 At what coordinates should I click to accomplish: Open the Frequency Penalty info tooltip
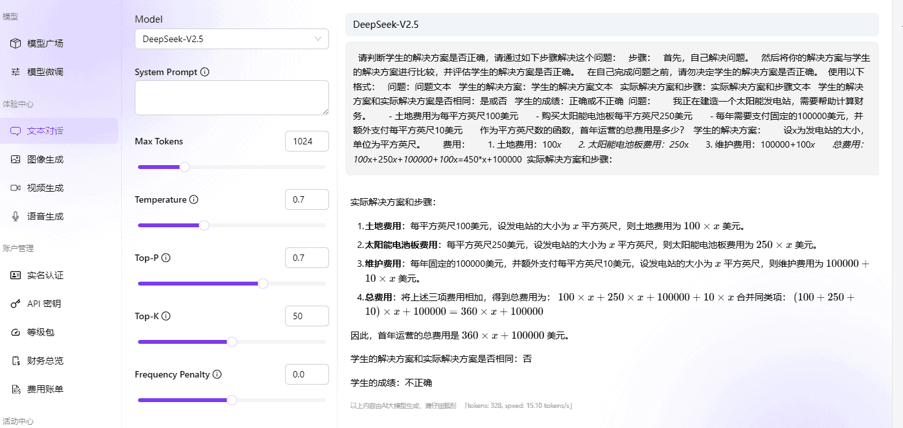click(218, 374)
